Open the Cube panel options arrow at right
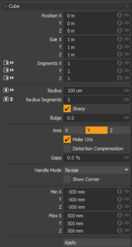The image size is (132, 247). click(x=127, y=7)
